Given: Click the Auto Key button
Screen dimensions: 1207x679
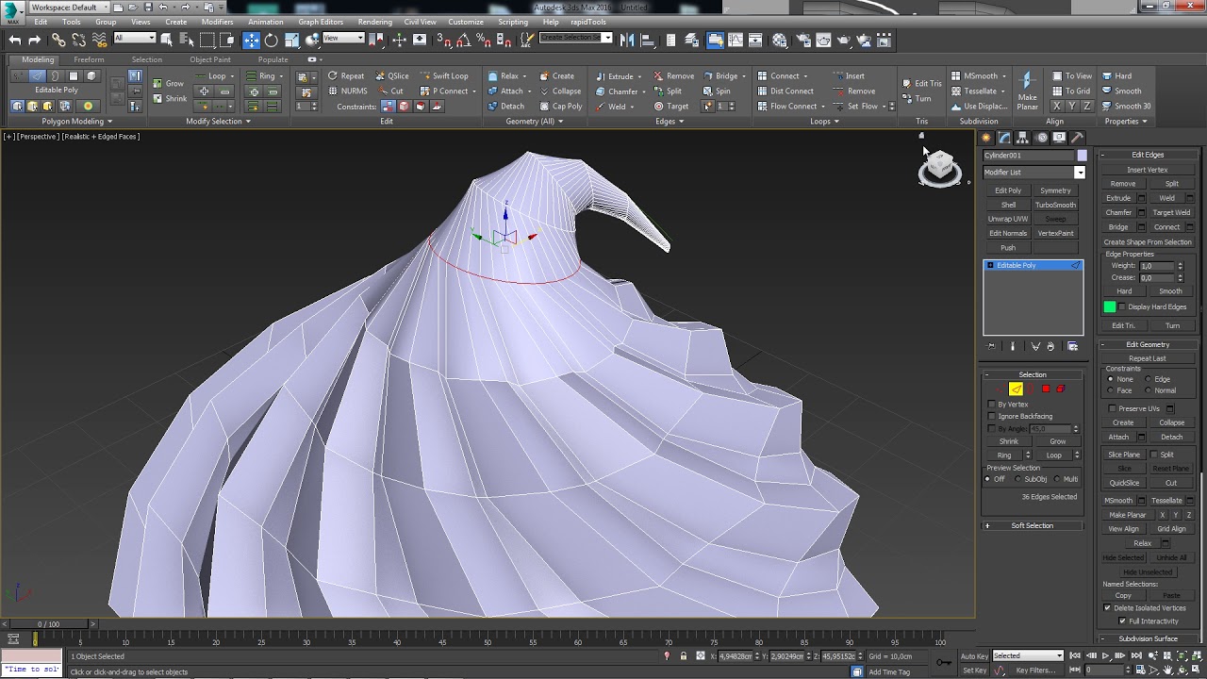Looking at the screenshot, I should tap(974, 655).
